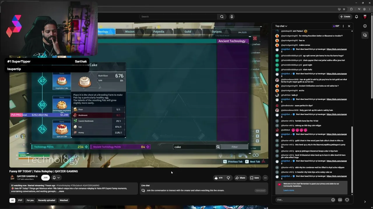Send a heart reaction in chat

(x=347, y=200)
